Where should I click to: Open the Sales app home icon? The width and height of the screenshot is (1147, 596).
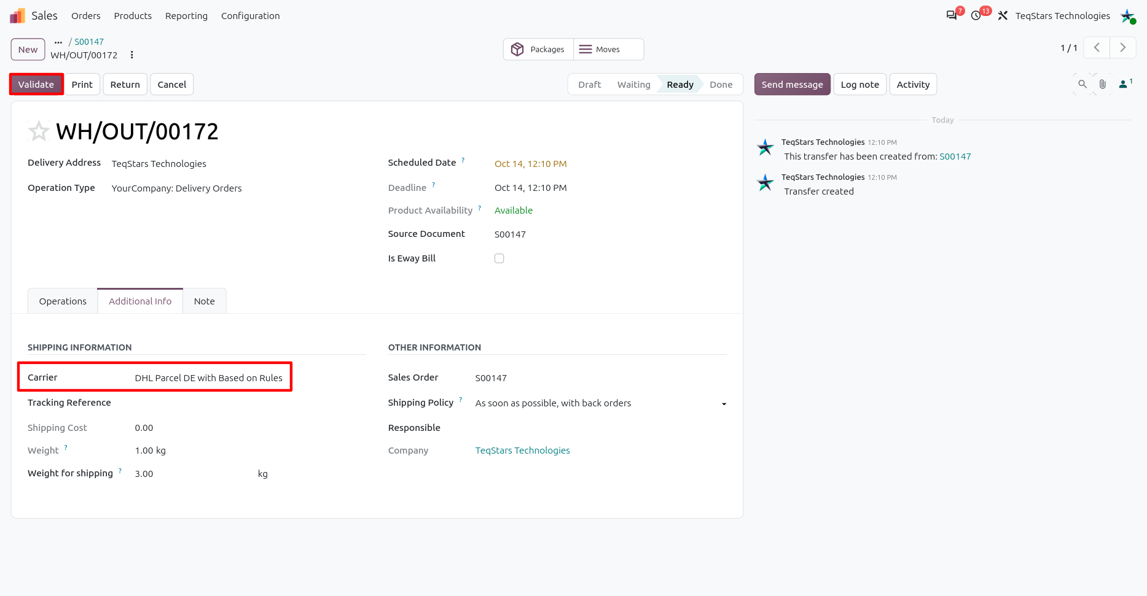[17, 15]
